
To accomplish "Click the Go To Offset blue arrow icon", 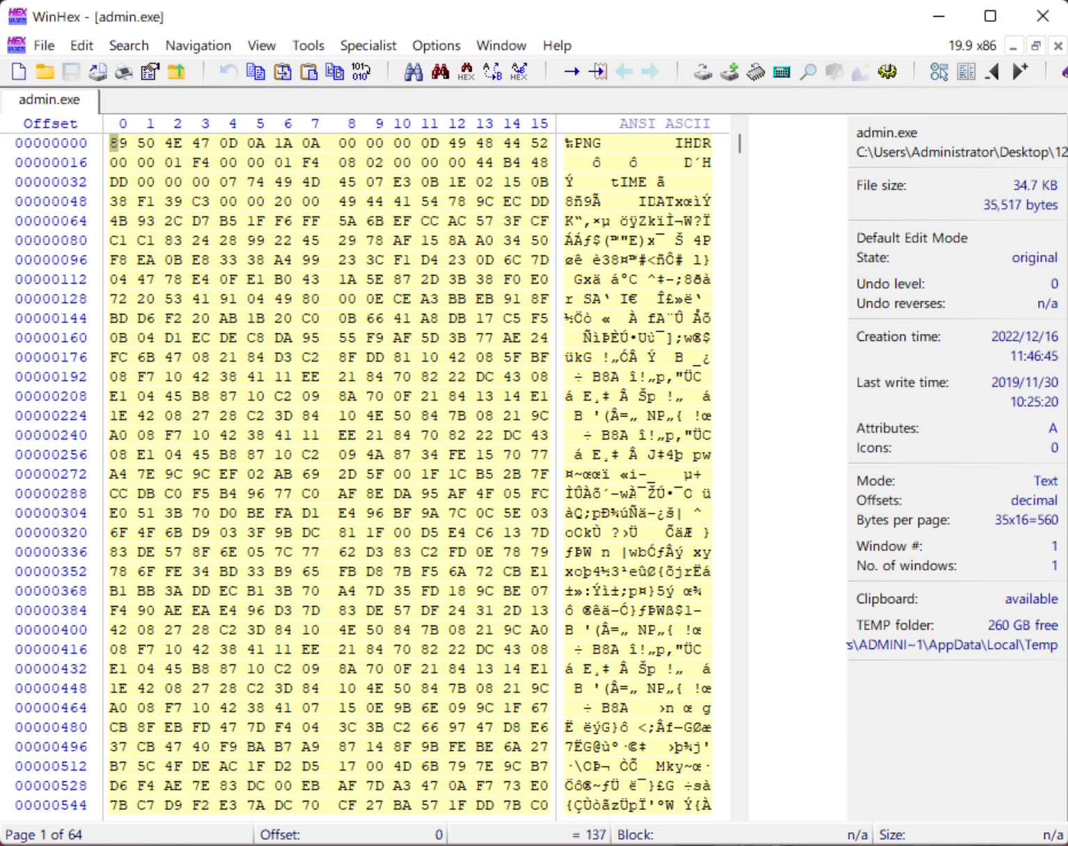I will (x=572, y=71).
